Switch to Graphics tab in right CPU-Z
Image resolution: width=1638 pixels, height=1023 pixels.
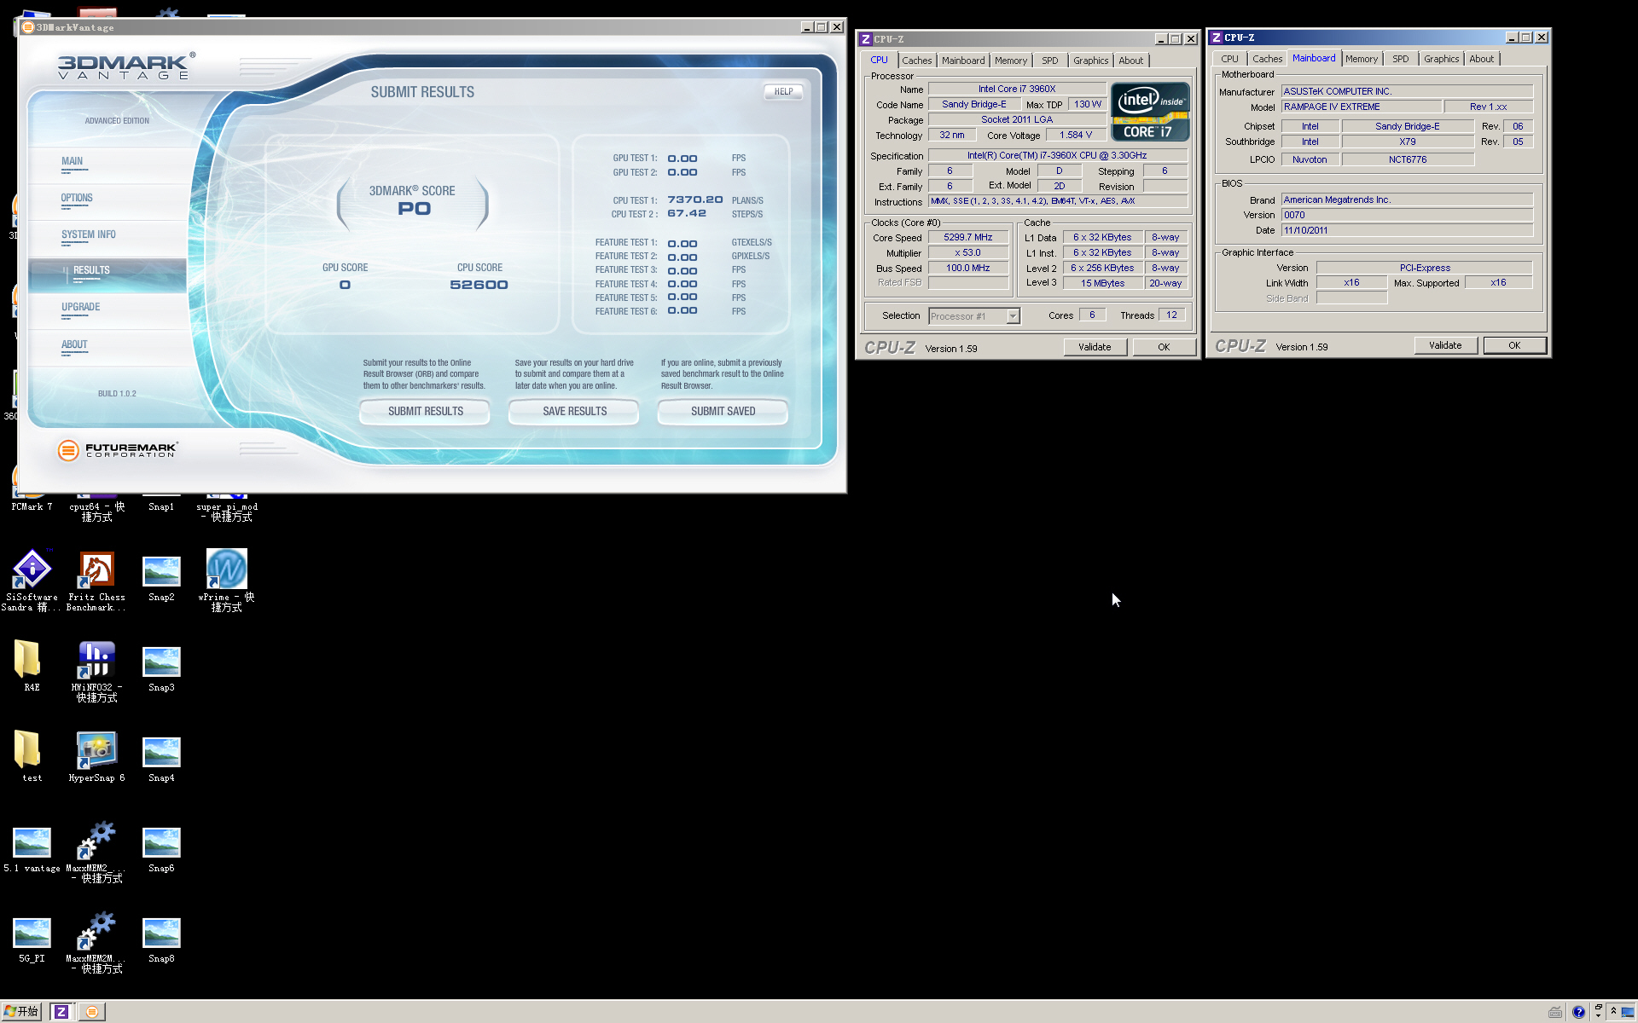click(x=1441, y=59)
